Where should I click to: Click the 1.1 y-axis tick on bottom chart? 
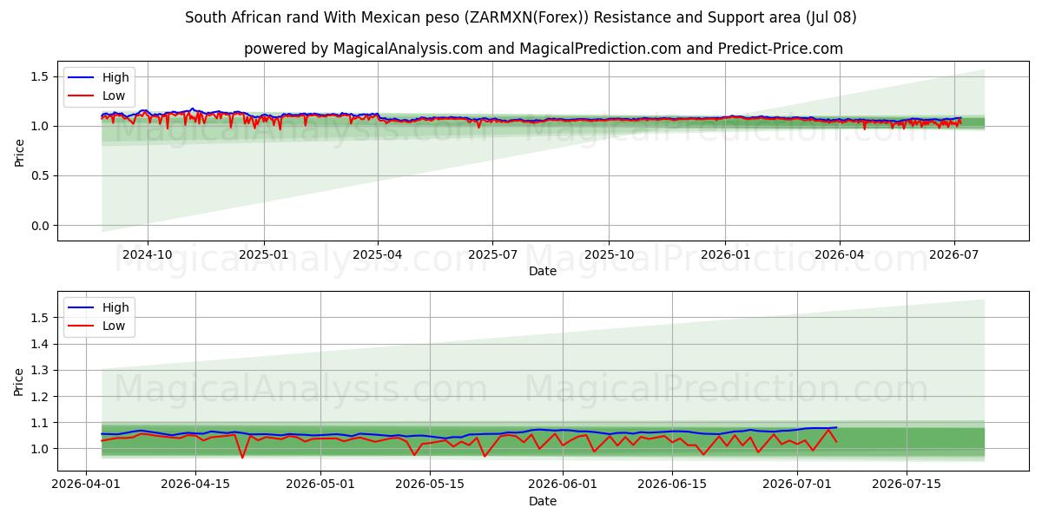pos(42,423)
